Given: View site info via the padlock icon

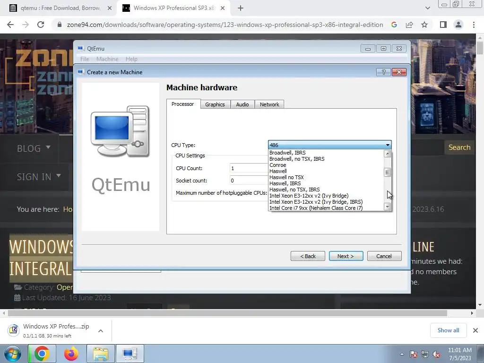Looking at the screenshot, I should (x=60, y=25).
